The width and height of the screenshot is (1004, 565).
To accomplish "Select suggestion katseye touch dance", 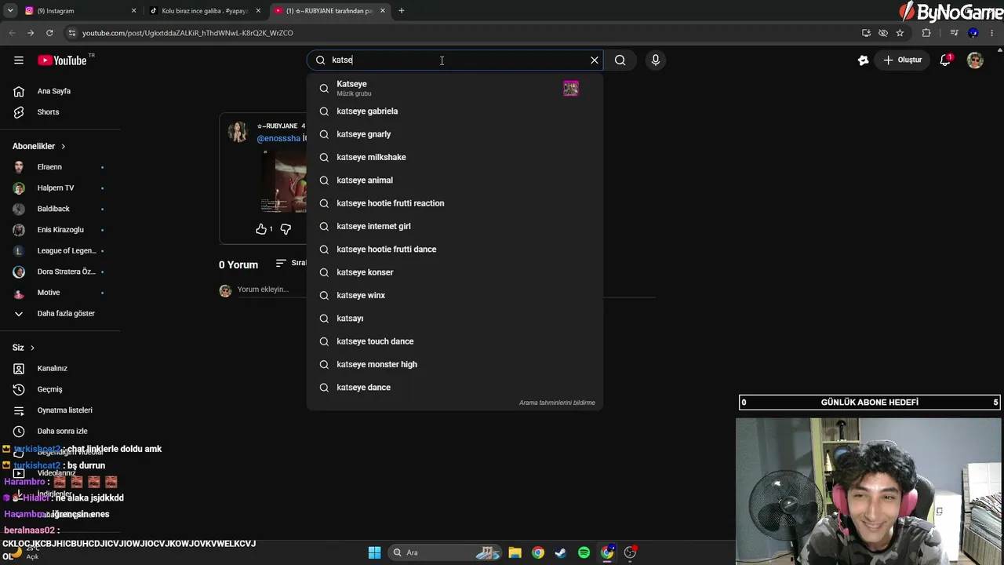I will [455, 341].
